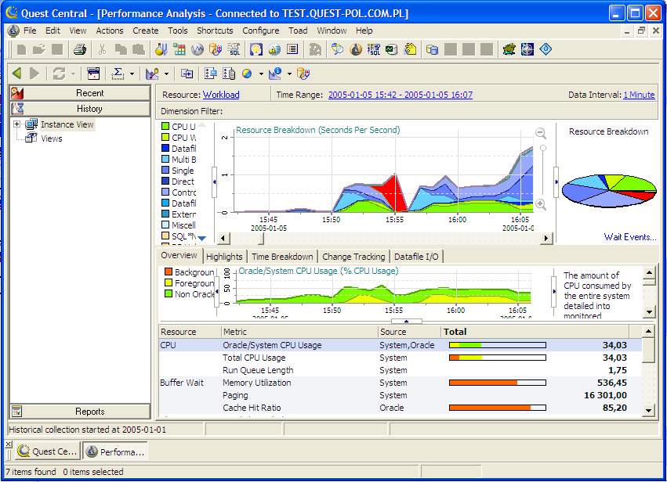This screenshot has width=667, height=482.
Task: Open the SQL editor toolbar icon
Action: 234,49
